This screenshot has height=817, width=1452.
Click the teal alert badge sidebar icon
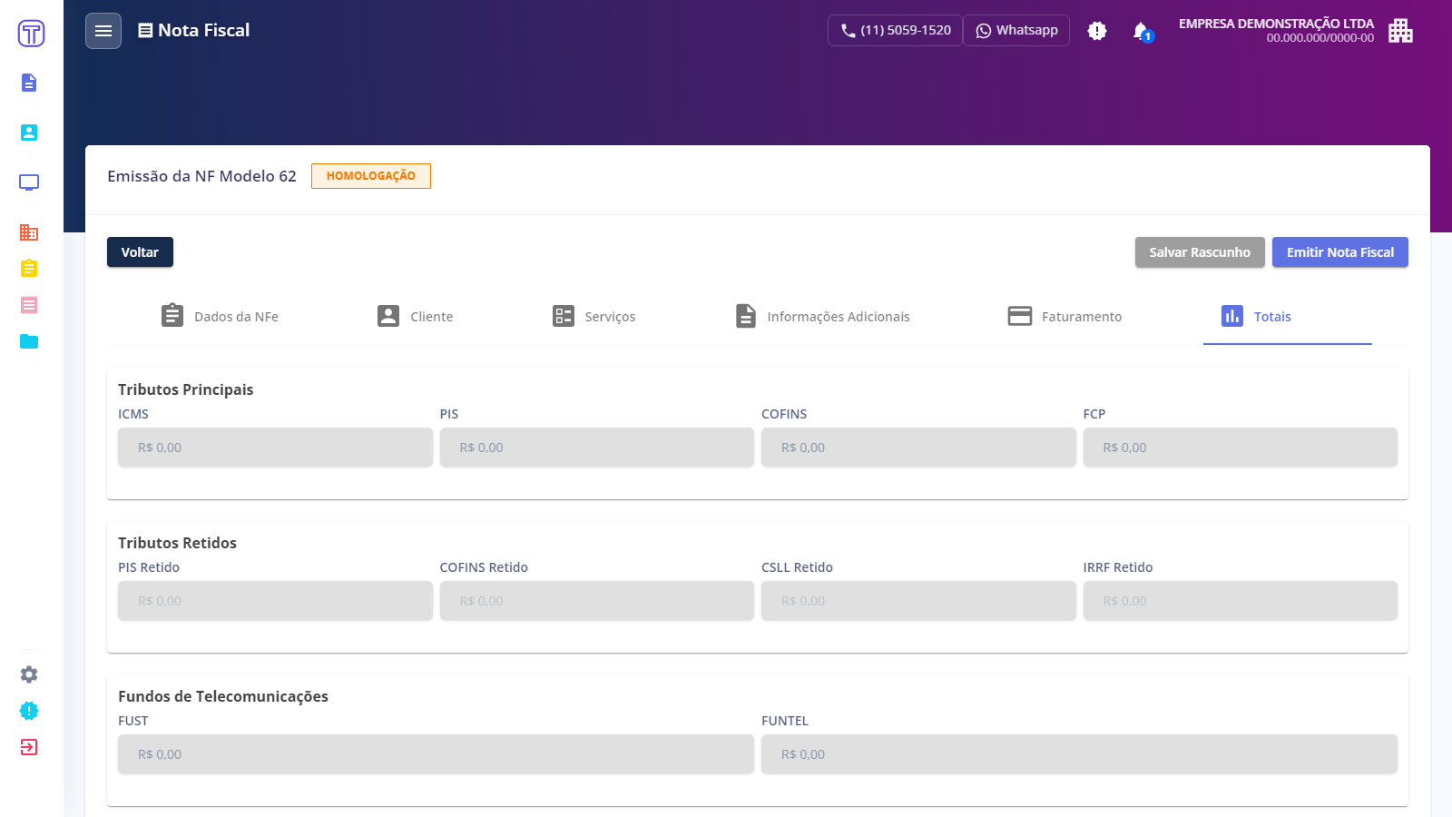29,711
